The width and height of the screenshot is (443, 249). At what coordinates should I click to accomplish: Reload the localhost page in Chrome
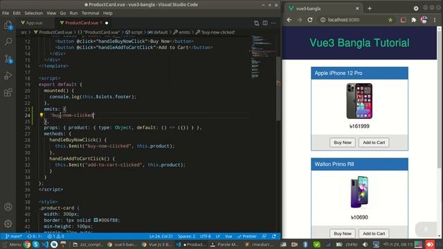pos(310,20)
